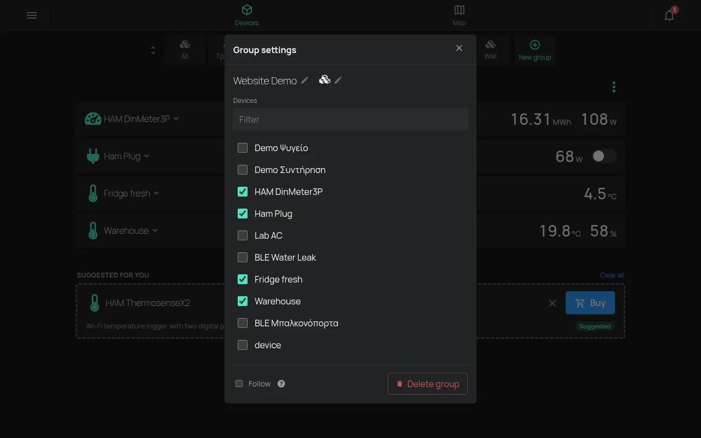Dismiss the HAM ThermosenseX2 suggestion
The width and height of the screenshot is (701, 438).
[x=553, y=303]
